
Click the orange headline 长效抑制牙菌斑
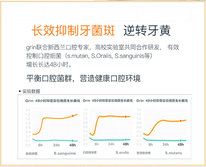pos(73,30)
